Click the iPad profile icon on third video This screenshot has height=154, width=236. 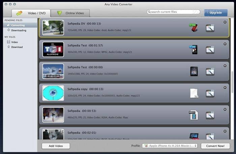point(194,71)
